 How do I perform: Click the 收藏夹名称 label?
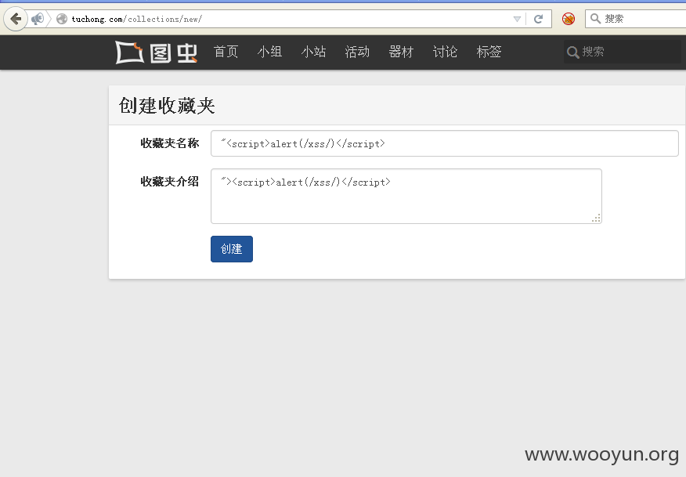[x=170, y=143]
